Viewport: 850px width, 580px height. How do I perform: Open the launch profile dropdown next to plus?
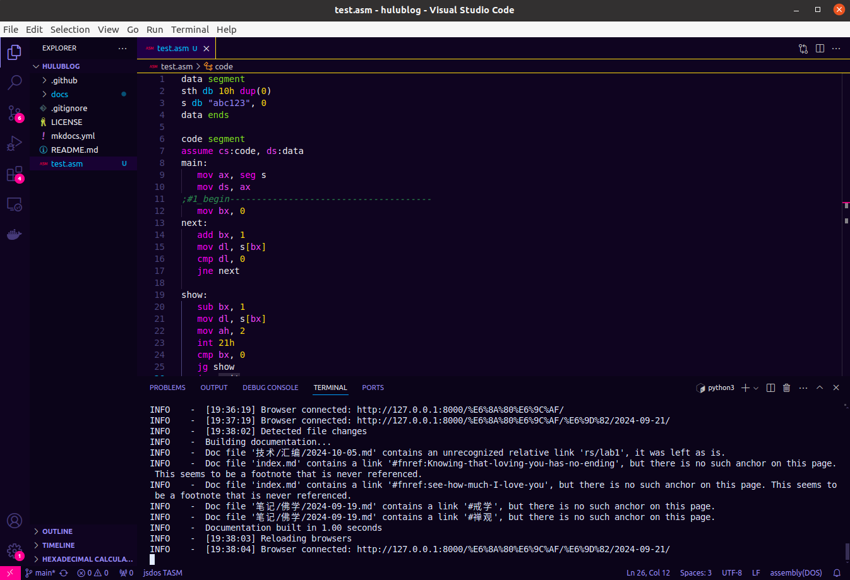click(x=756, y=388)
